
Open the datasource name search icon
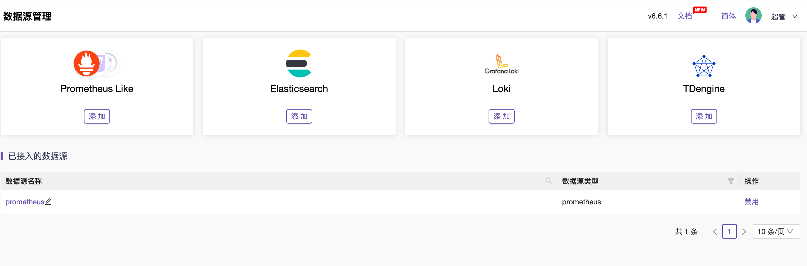548,181
